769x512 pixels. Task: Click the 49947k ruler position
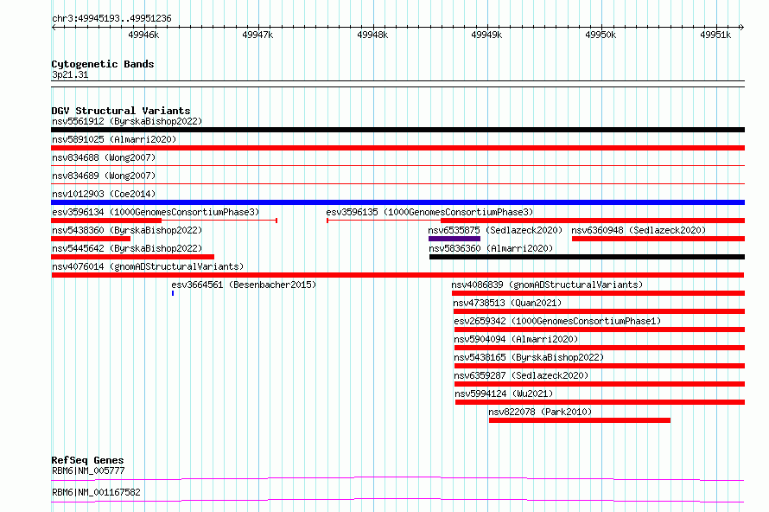pos(258,35)
